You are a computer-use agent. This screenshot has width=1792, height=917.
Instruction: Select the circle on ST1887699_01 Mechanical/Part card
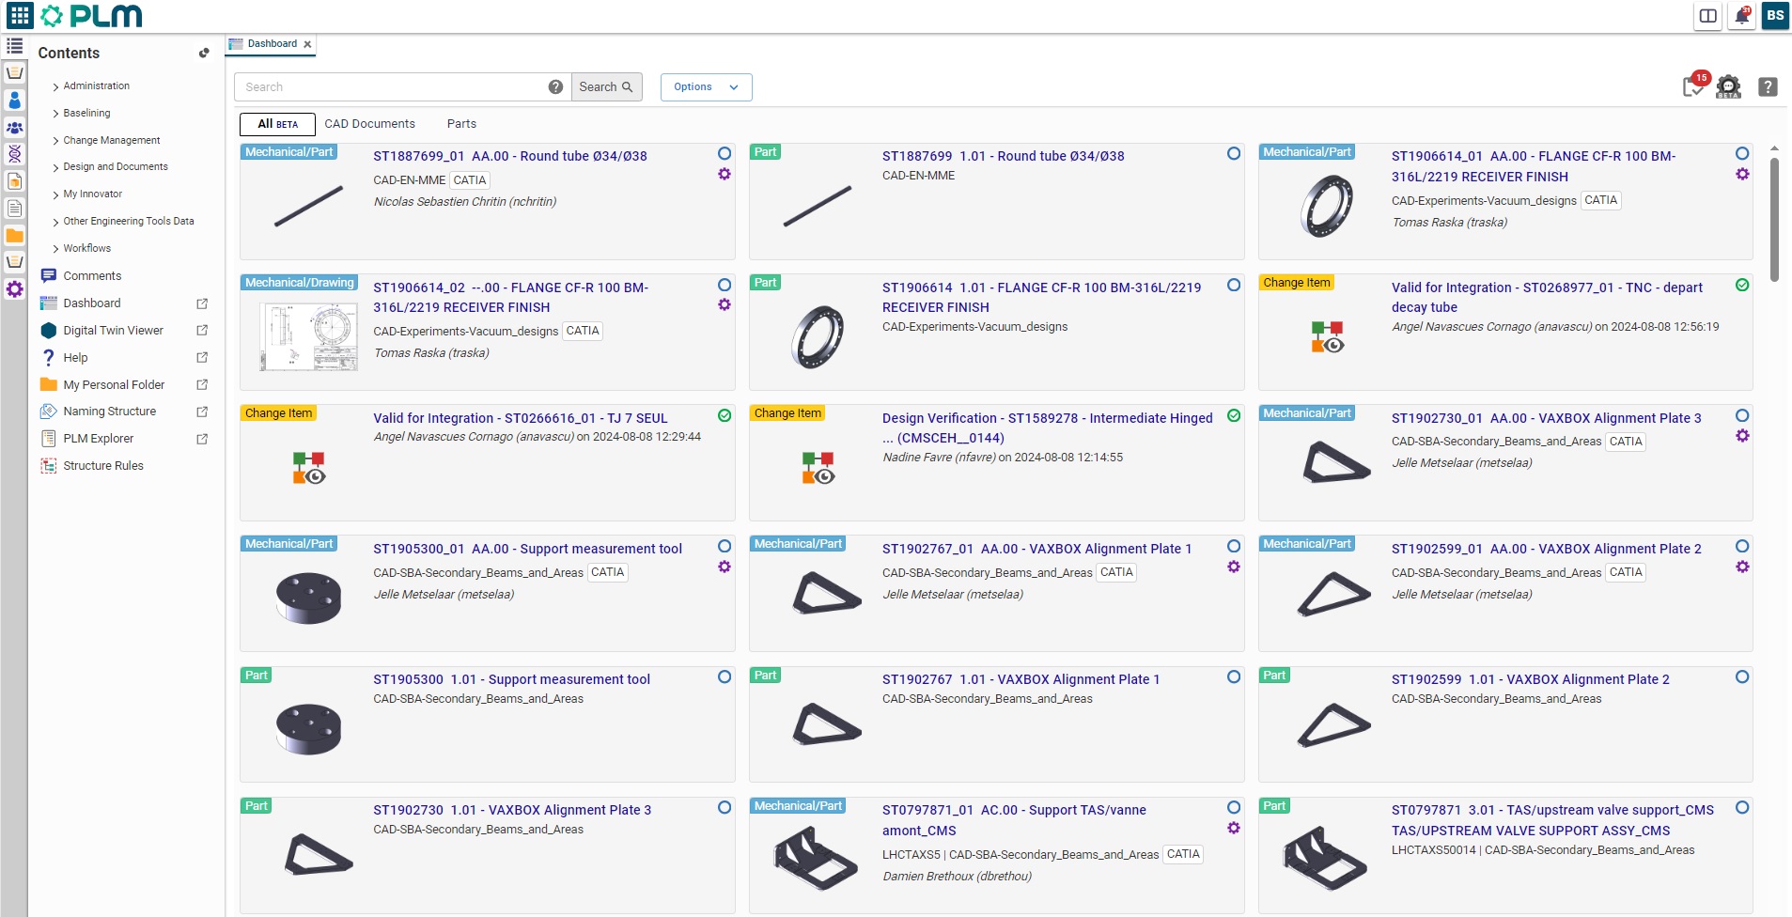(x=725, y=153)
